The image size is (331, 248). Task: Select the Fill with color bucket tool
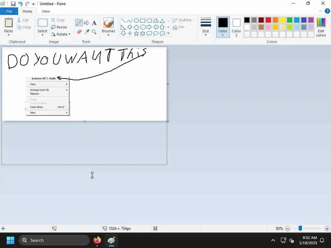click(87, 23)
